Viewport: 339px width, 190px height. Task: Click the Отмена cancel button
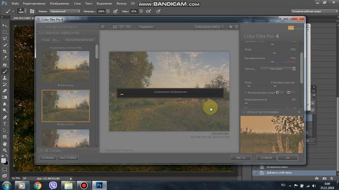coord(266,158)
